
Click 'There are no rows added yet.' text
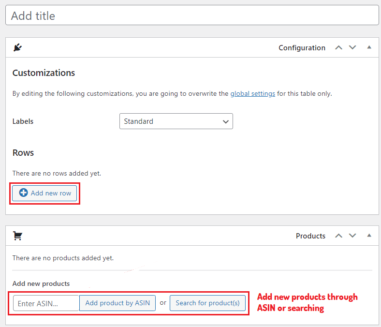point(57,173)
